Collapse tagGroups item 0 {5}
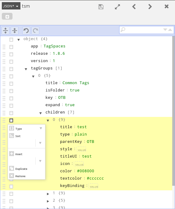This screenshot has width=175, height=209. [33, 77]
